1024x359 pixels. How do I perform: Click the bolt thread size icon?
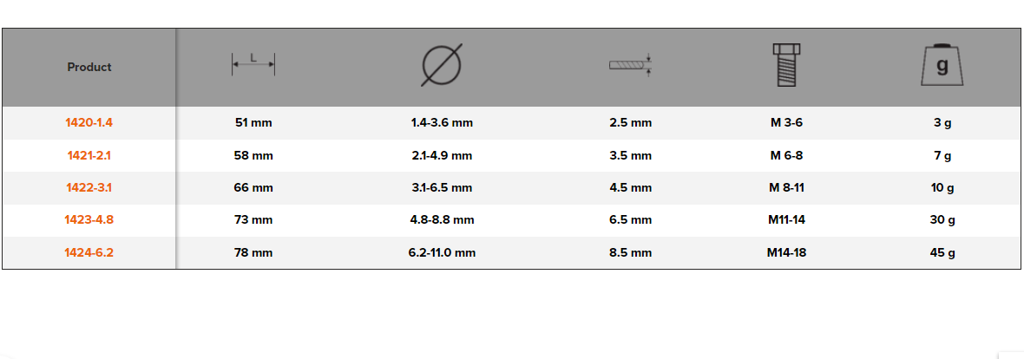coord(787,65)
